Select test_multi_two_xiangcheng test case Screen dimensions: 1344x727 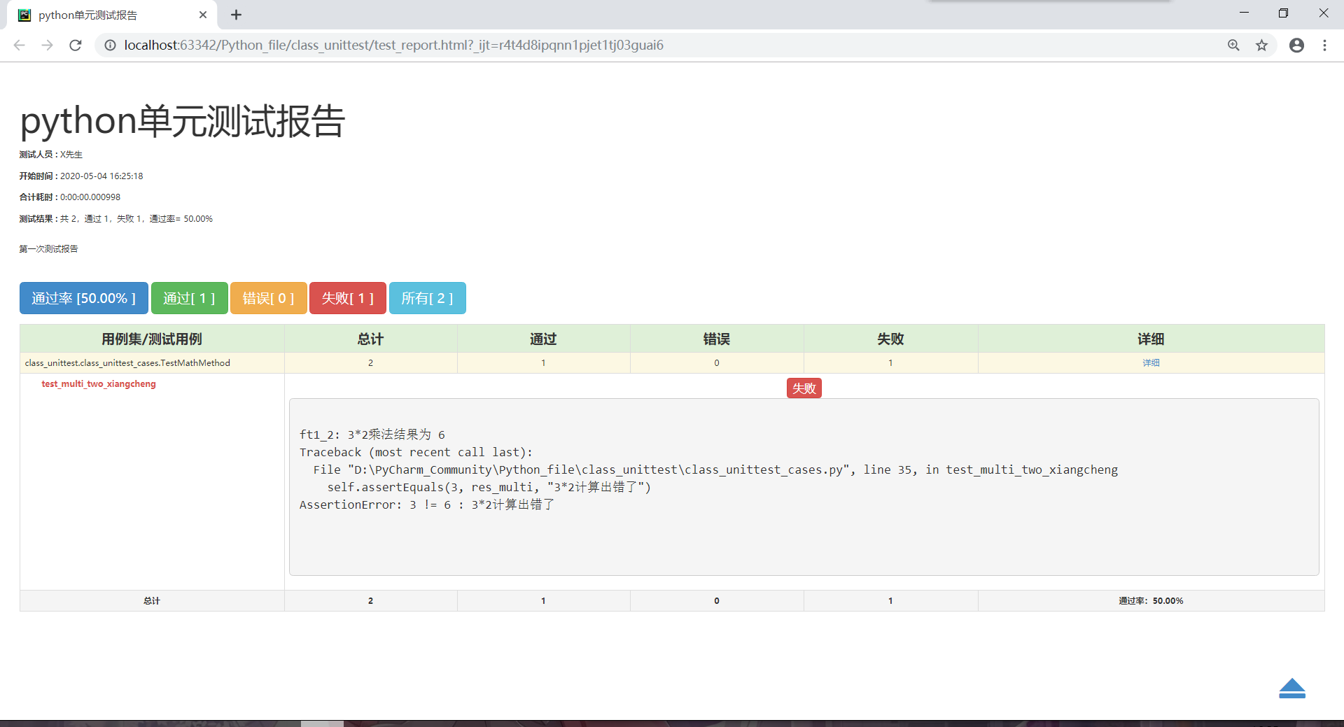point(99,384)
